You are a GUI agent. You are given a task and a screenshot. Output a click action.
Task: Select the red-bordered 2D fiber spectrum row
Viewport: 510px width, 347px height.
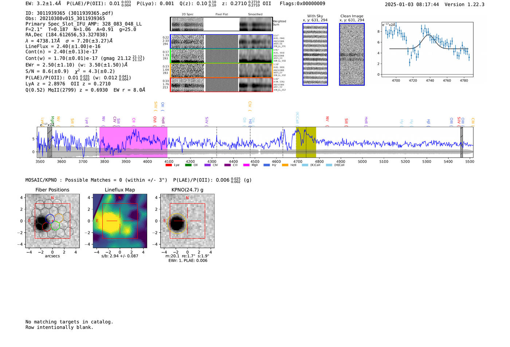tap(221, 85)
